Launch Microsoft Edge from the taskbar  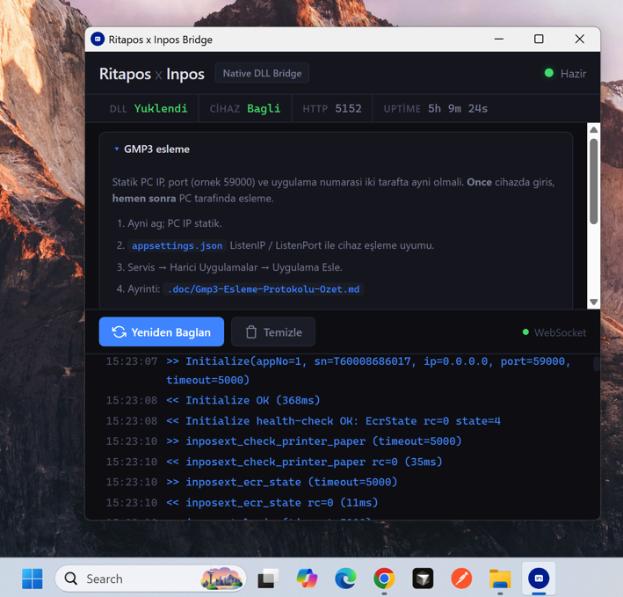pyautogui.click(x=345, y=579)
